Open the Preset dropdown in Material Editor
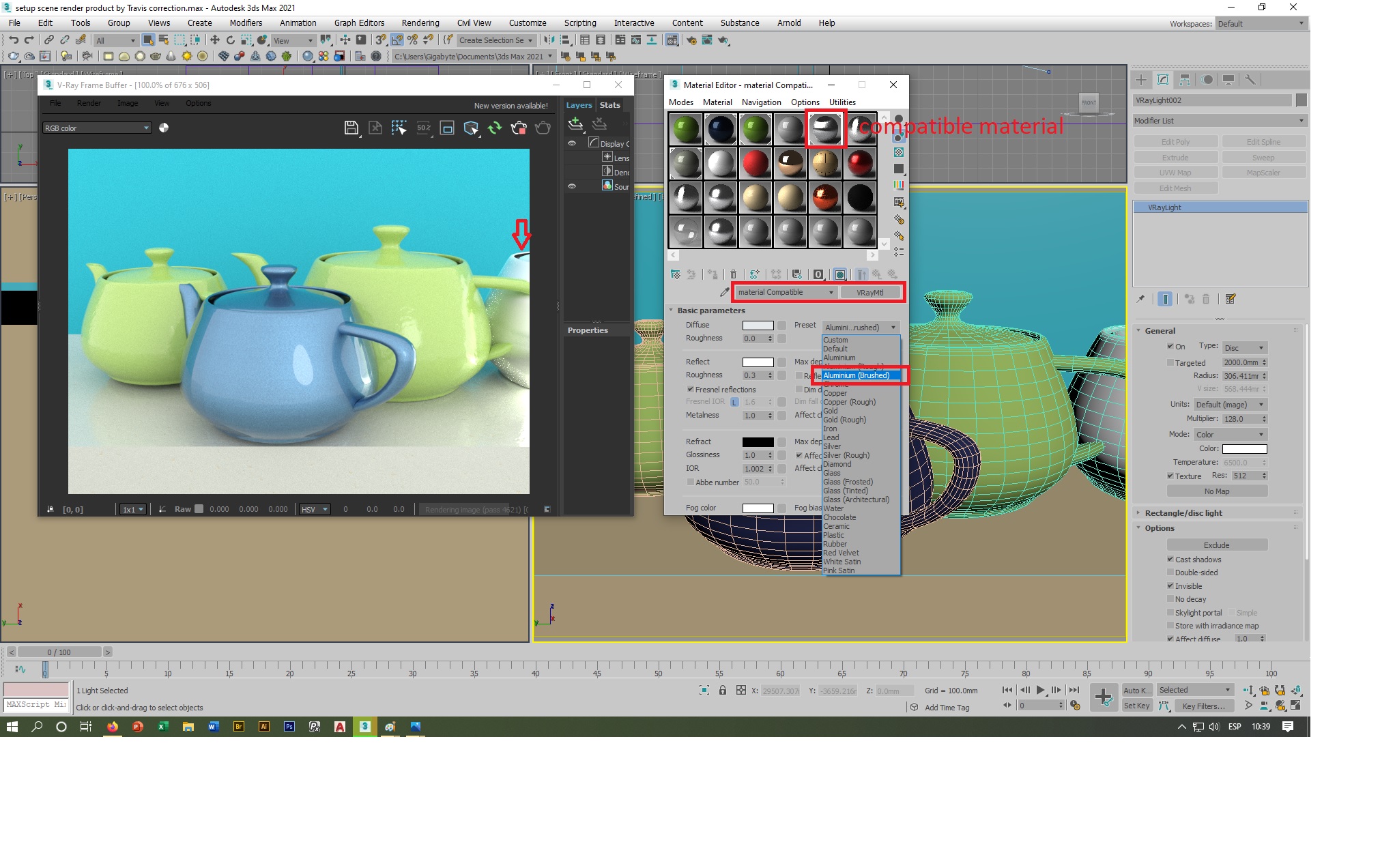The width and height of the screenshot is (1395, 868). pyautogui.click(x=861, y=328)
